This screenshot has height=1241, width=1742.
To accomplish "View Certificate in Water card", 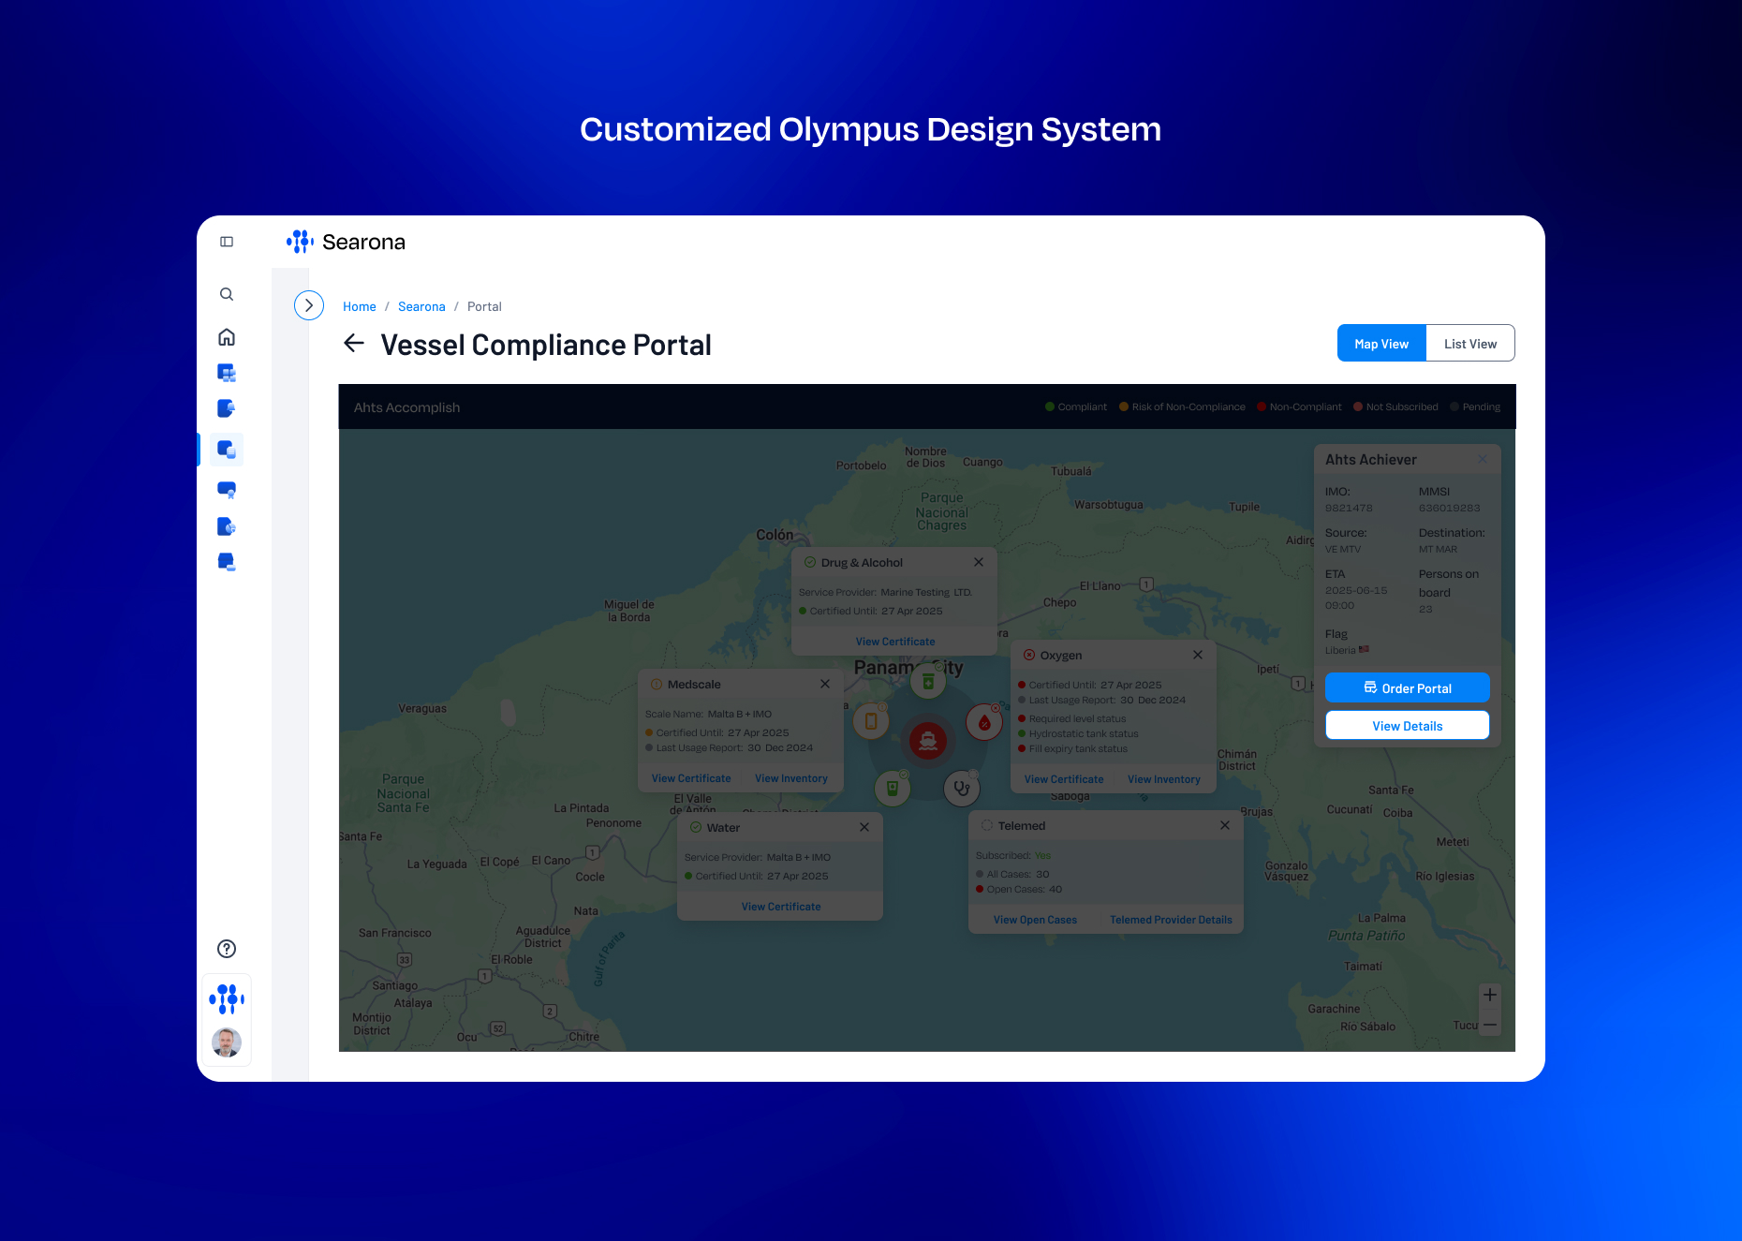I will tap(781, 907).
